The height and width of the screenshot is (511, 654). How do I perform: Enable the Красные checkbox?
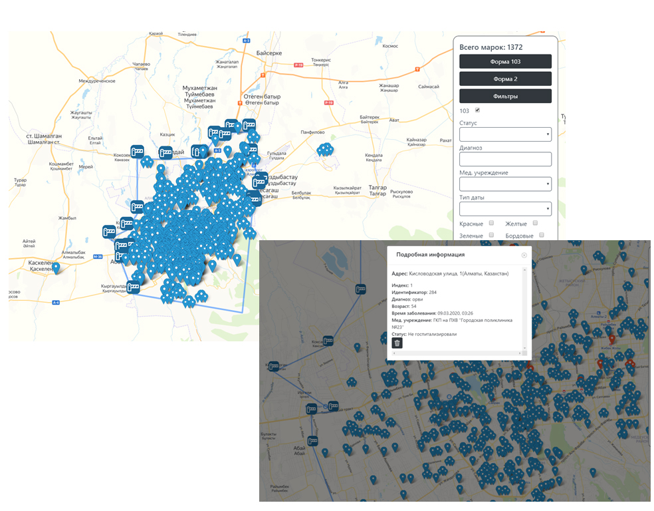point(491,223)
